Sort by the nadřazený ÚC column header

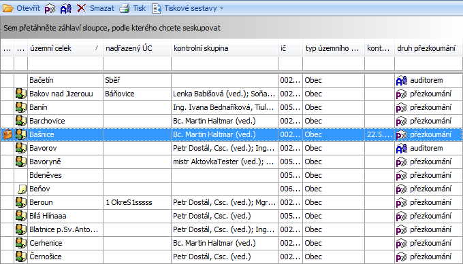tap(137, 48)
